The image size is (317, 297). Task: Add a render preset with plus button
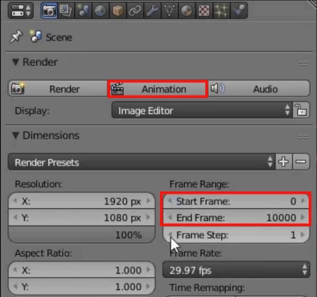284,162
